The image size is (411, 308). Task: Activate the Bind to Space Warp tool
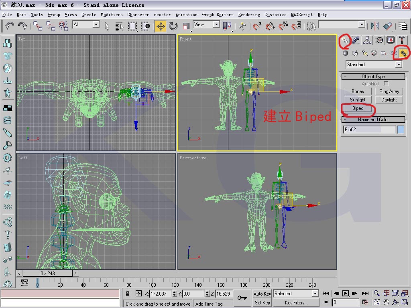click(63, 26)
